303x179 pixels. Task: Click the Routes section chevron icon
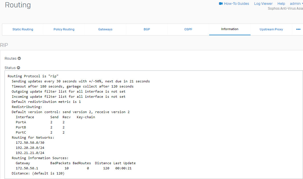point(20,58)
